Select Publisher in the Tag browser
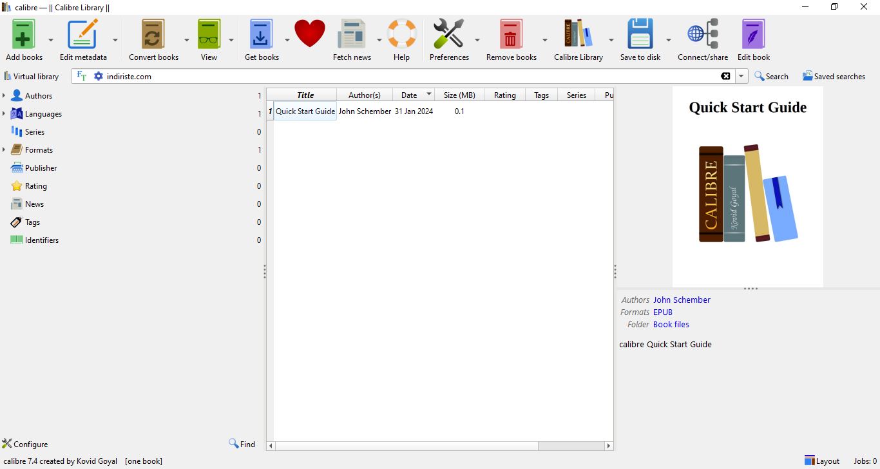 point(41,167)
